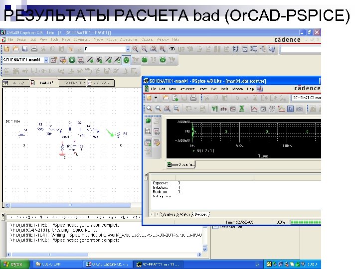359x269 pixels.
Task: Print the PSpice plot
Action: click(193, 98)
